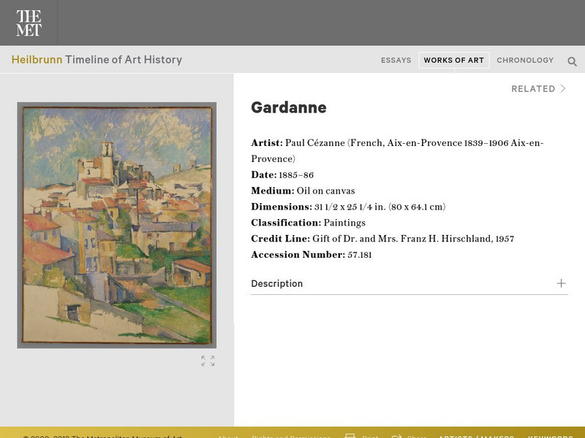Click the chevron arrow next to Related
585x438 pixels.
point(563,89)
